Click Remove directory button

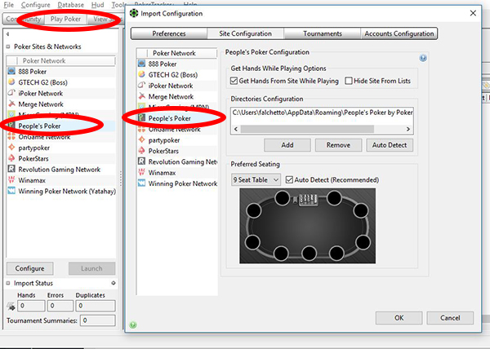pyautogui.click(x=338, y=145)
